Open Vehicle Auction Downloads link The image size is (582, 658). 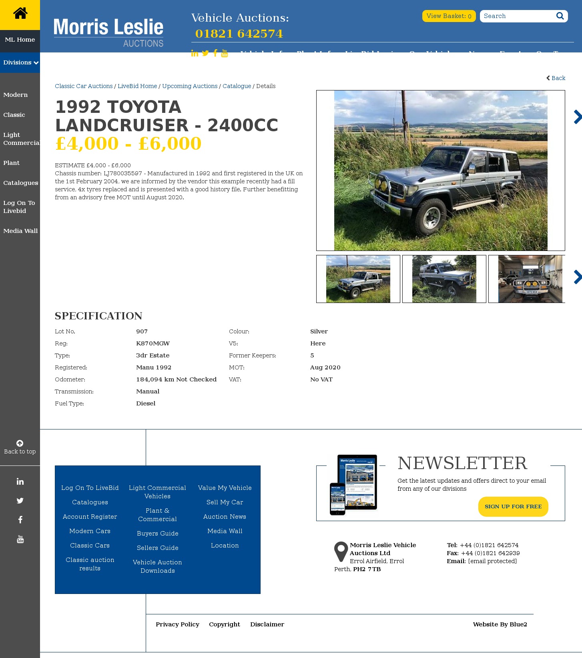158,566
